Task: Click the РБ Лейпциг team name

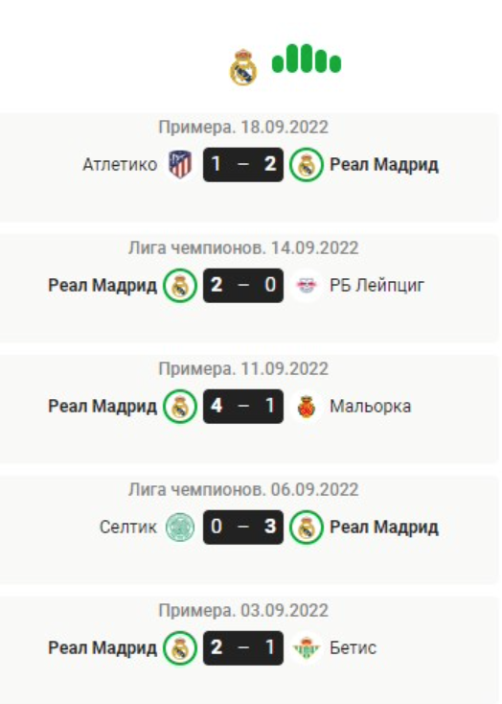Action: click(376, 286)
